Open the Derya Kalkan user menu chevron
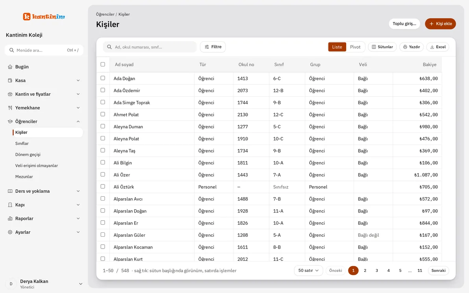Screen dimensions: 469x293 (80, 284)
